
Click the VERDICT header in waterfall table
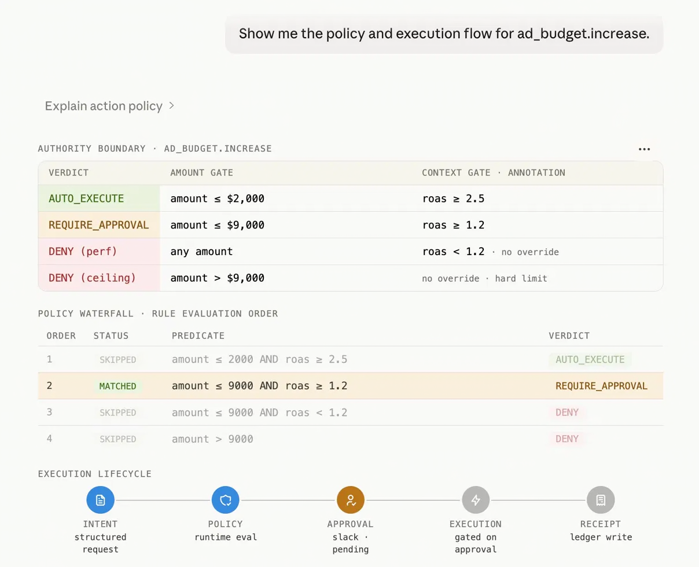pos(569,336)
